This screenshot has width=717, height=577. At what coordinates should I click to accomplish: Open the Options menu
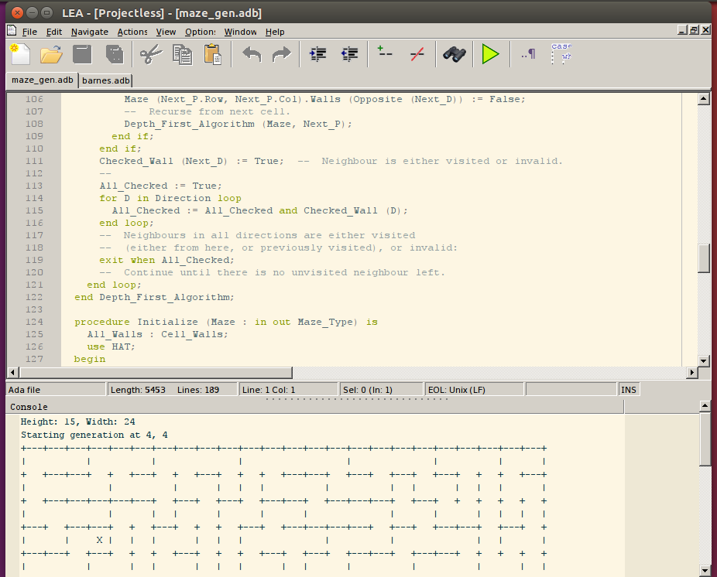(201, 32)
